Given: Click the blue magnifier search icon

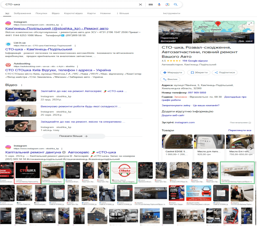Looking at the screenshot, I should coord(176,5).
